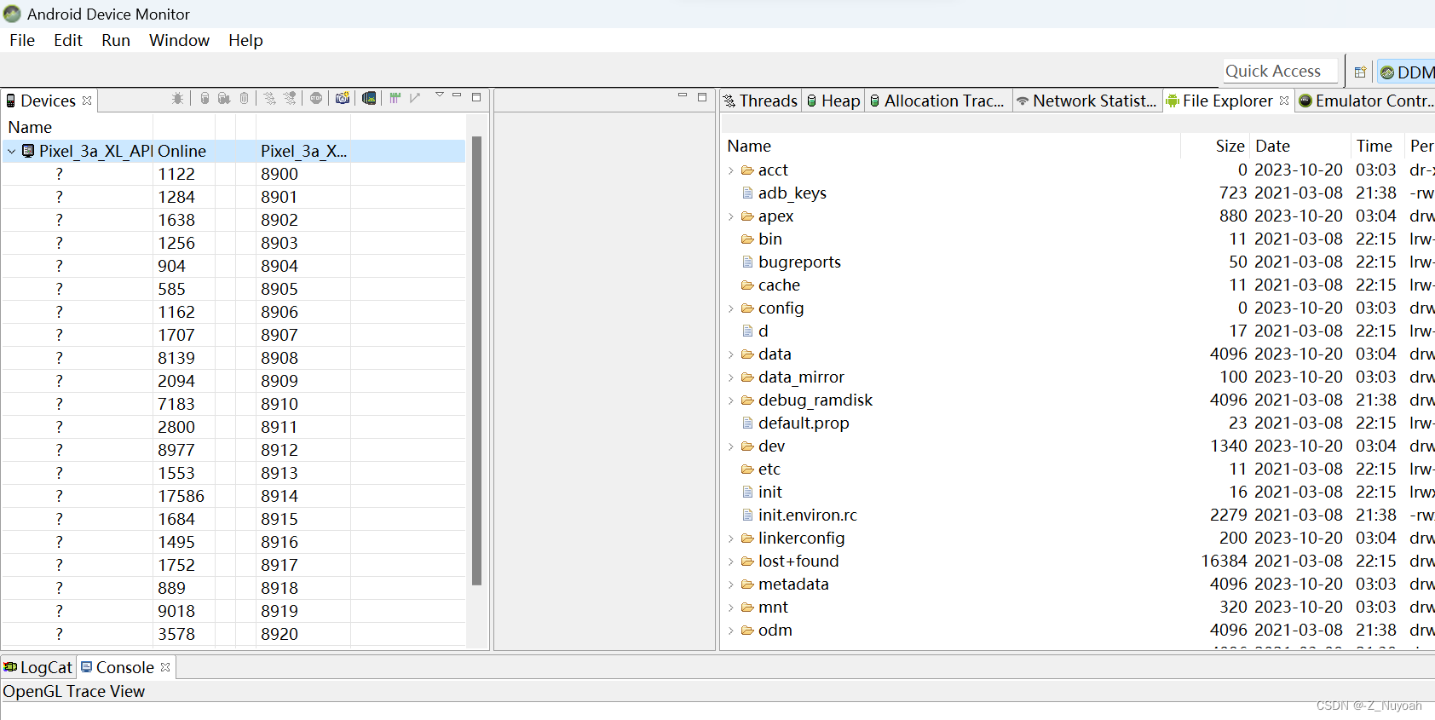
Task: Select the DDMS perspective button
Action: point(1407,72)
